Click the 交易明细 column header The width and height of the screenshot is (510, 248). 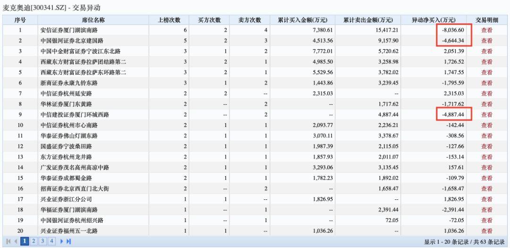(486, 20)
